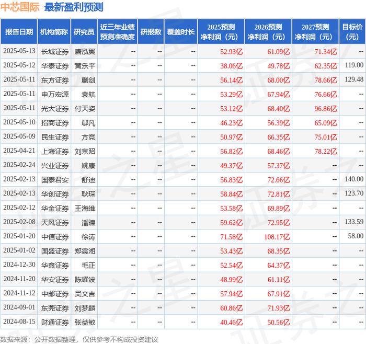Click target price 129.48
This screenshot has width=366, height=344.
[x=354, y=79]
